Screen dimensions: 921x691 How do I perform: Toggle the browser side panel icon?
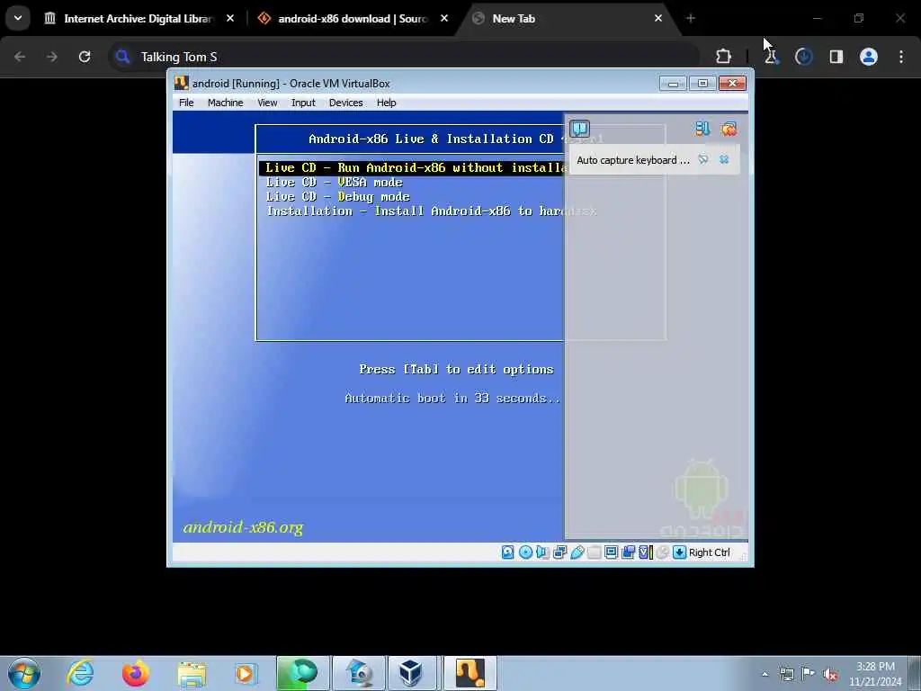(x=836, y=57)
